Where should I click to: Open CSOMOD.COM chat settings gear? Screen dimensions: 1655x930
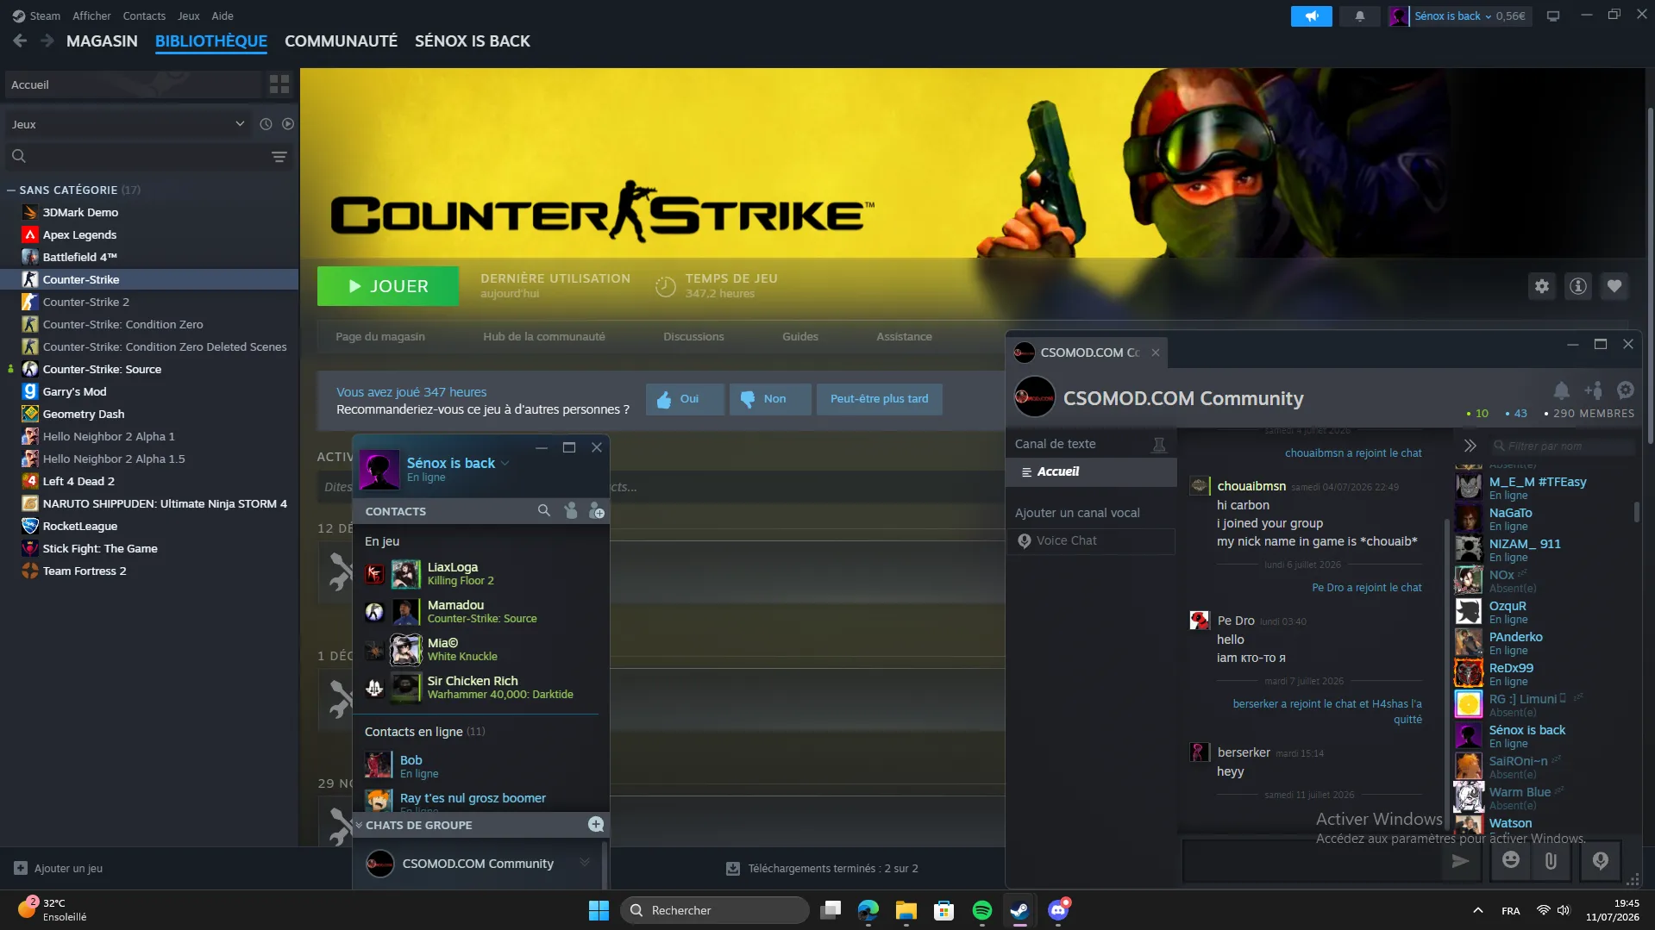[1625, 390]
